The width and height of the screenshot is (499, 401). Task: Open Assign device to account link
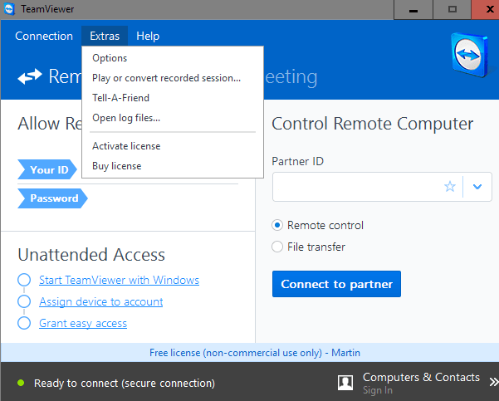click(x=101, y=301)
